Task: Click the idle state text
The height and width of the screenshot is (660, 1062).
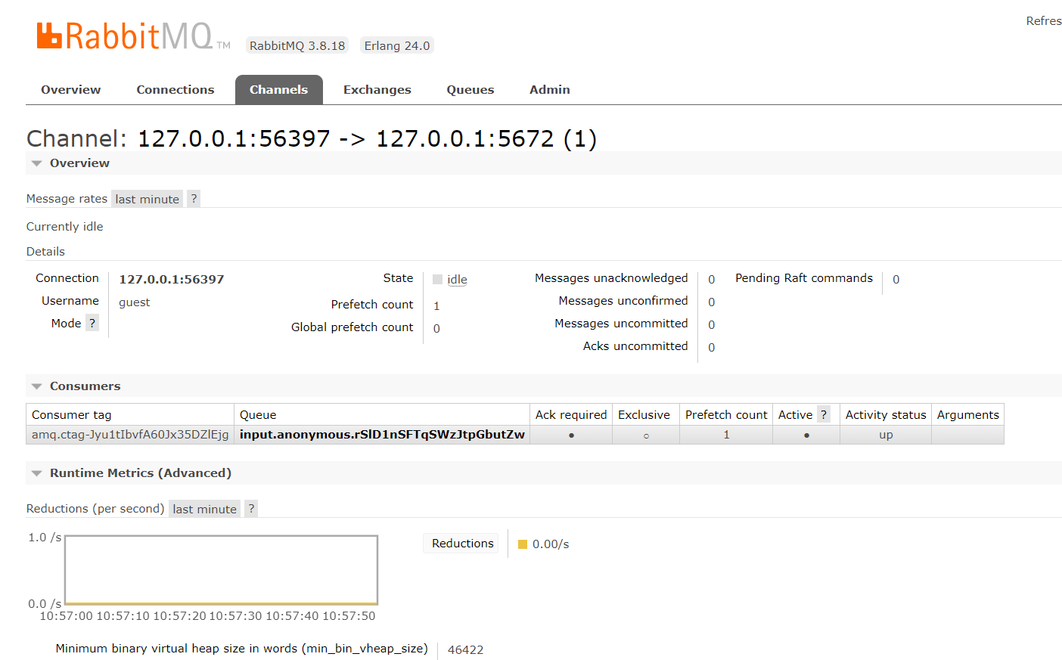Action: tap(457, 280)
